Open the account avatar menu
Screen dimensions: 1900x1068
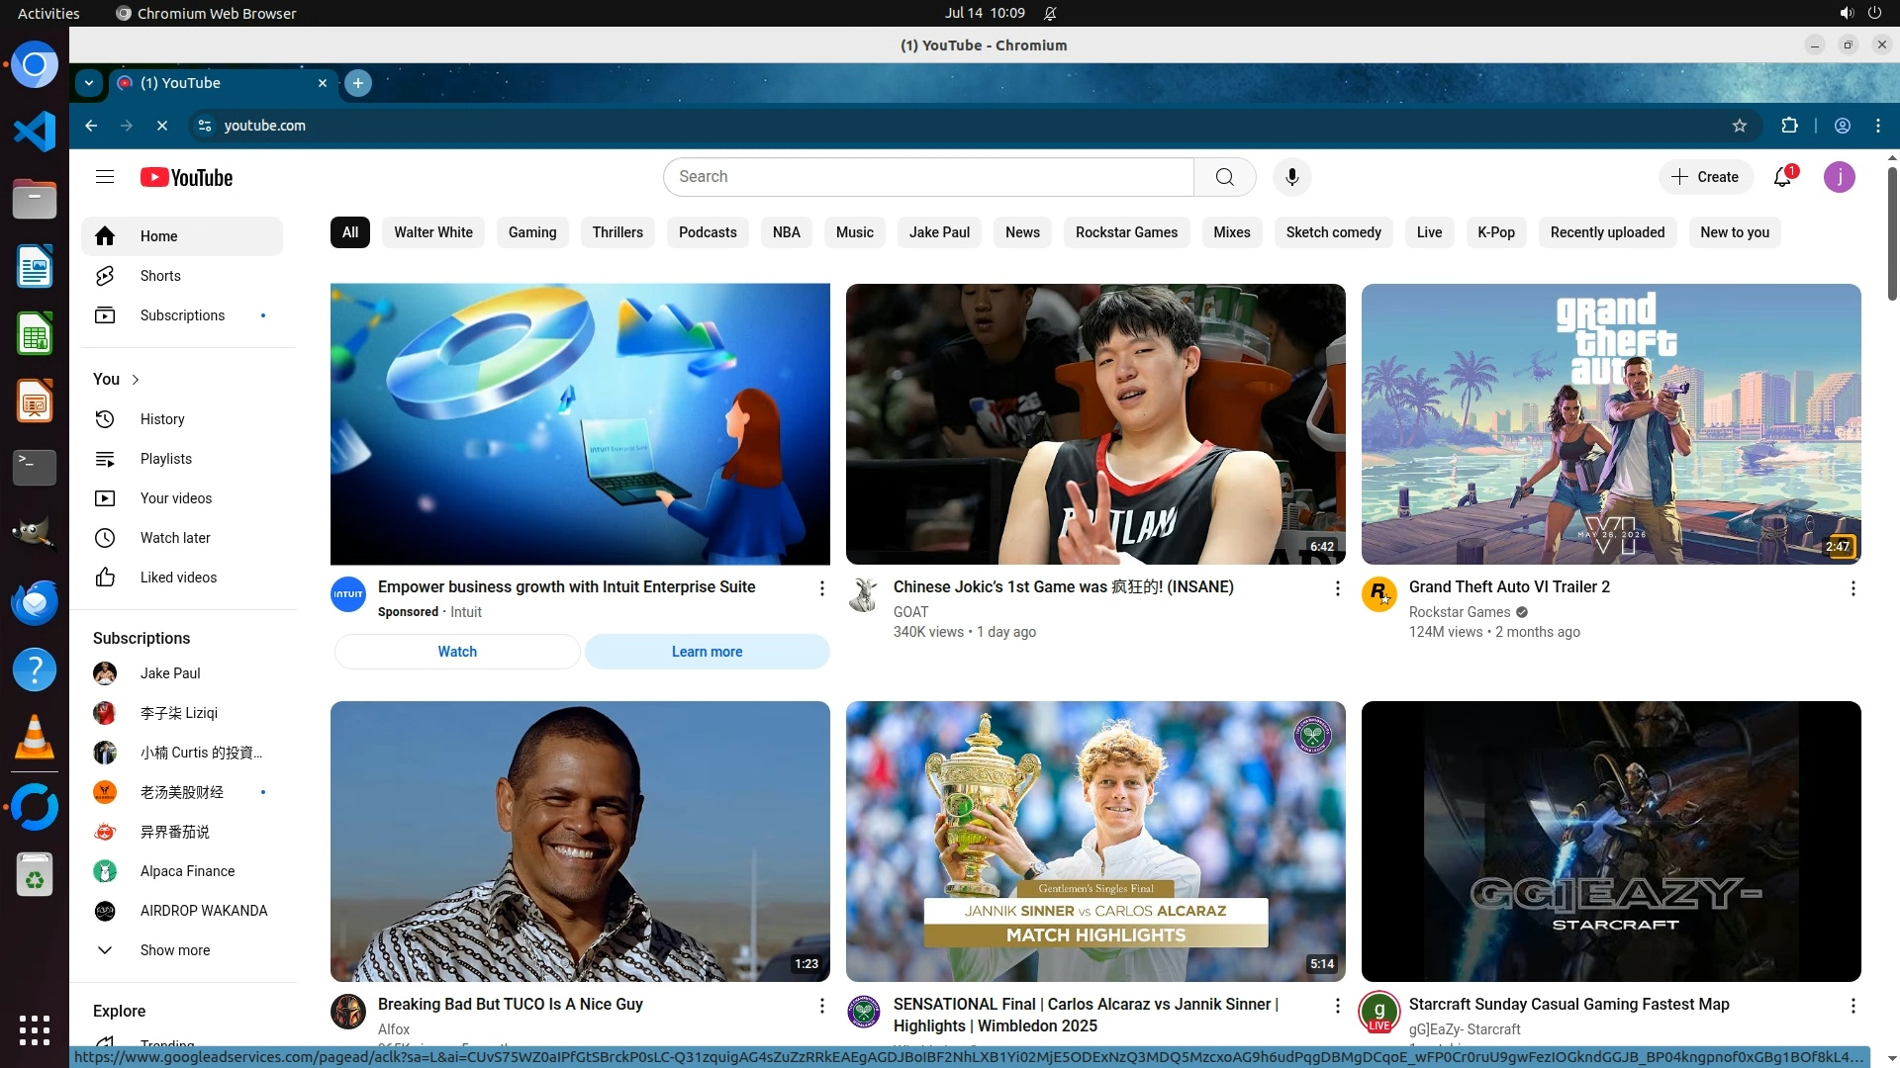tap(1839, 177)
